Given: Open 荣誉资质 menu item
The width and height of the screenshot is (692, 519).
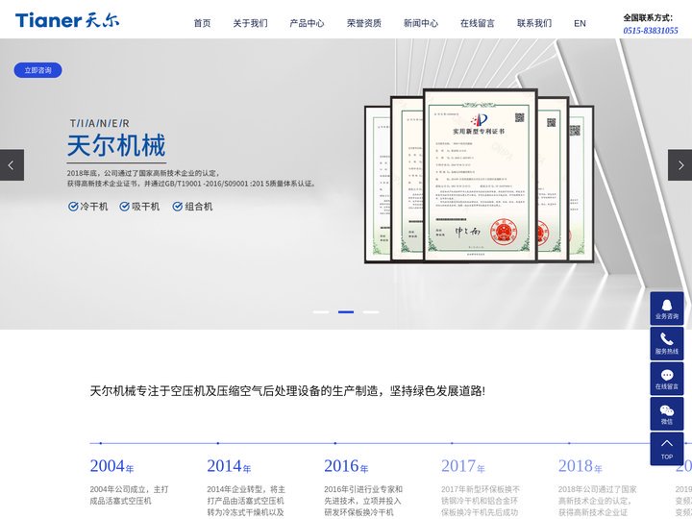Looking at the screenshot, I should tap(363, 23).
